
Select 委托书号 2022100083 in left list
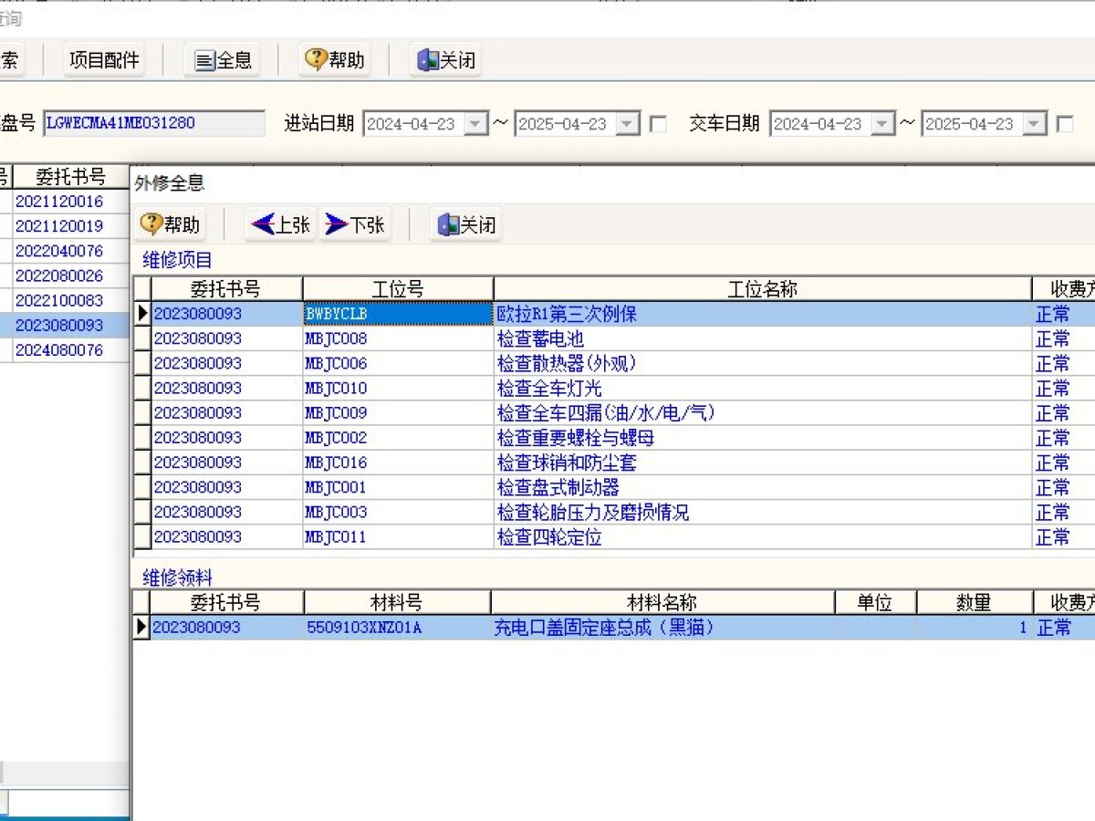pos(70,300)
